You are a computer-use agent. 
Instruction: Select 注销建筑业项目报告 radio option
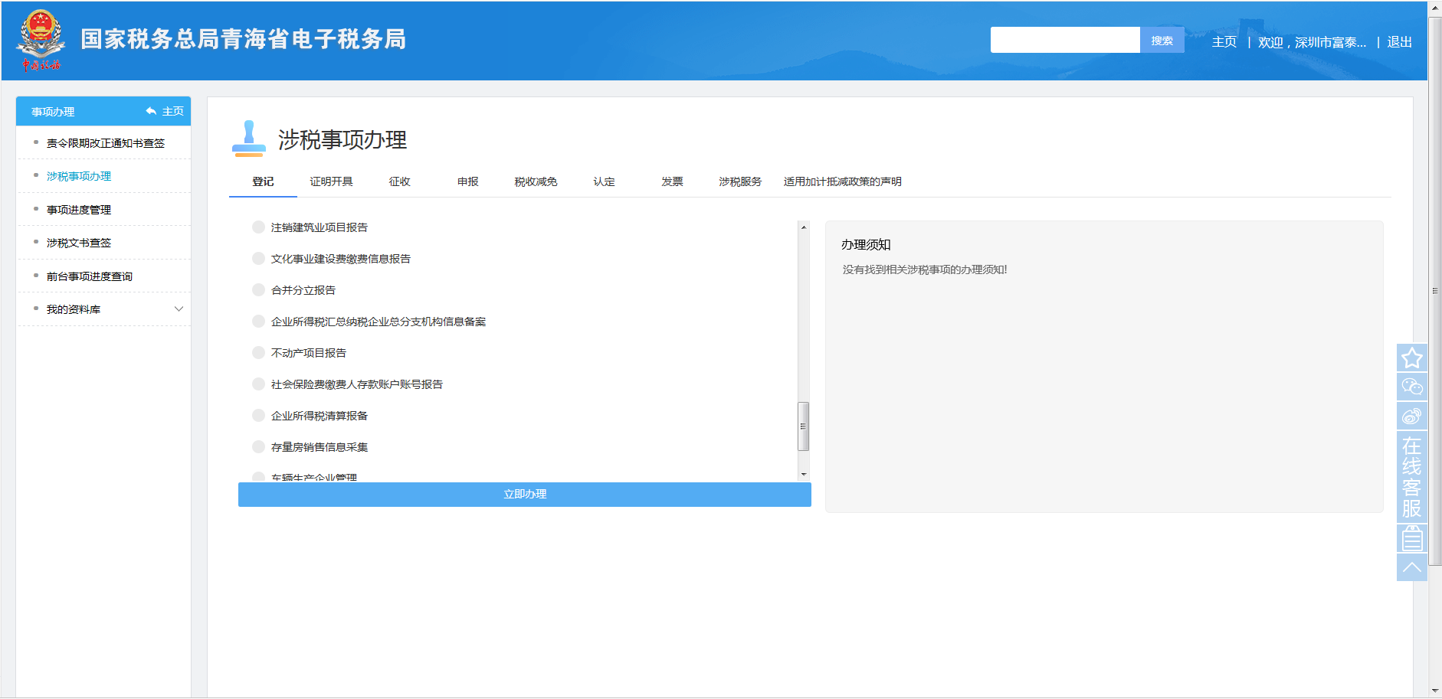pyautogui.click(x=258, y=227)
